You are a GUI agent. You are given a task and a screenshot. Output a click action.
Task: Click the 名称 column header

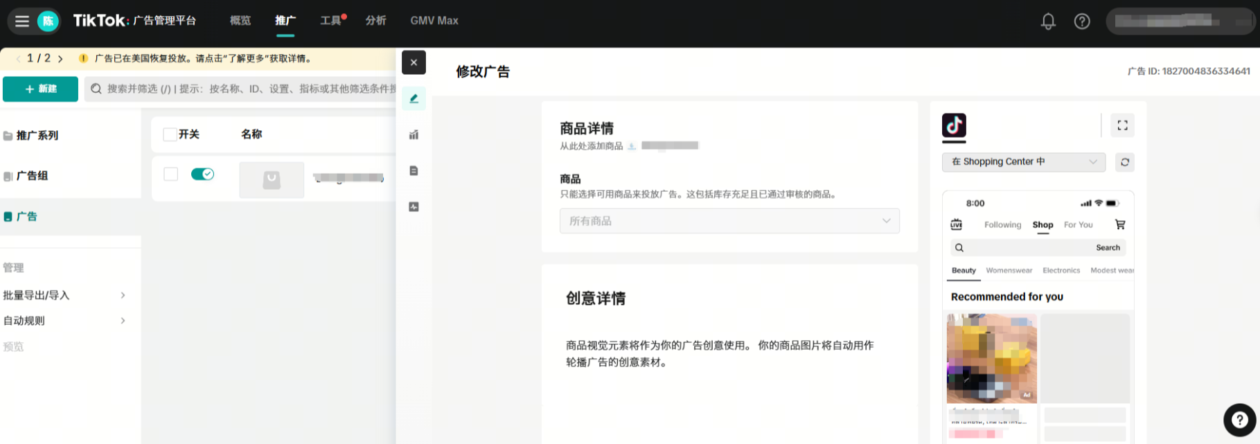pyautogui.click(x=251, y=134)
